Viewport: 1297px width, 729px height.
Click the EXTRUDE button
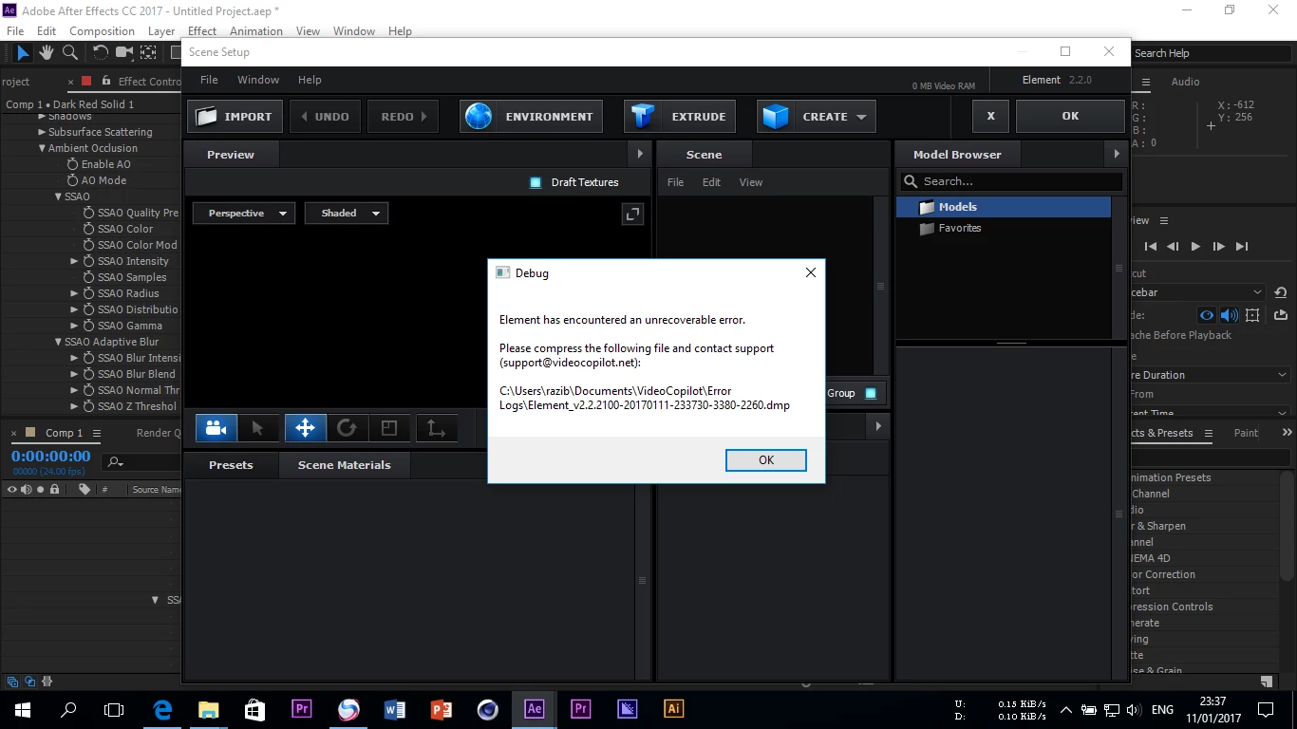680,117
